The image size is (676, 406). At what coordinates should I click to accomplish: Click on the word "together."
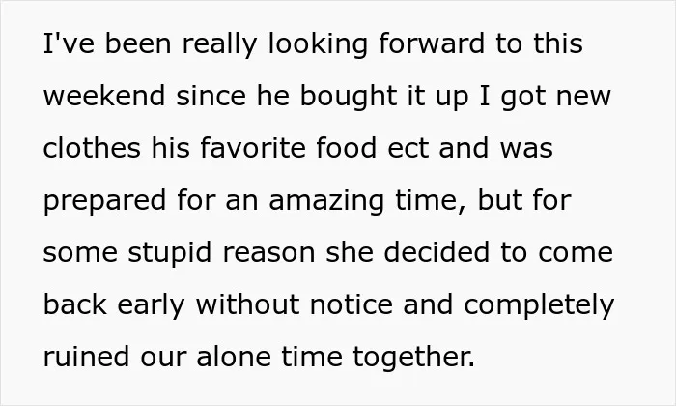pyautogui.click(x=414, y=358)
